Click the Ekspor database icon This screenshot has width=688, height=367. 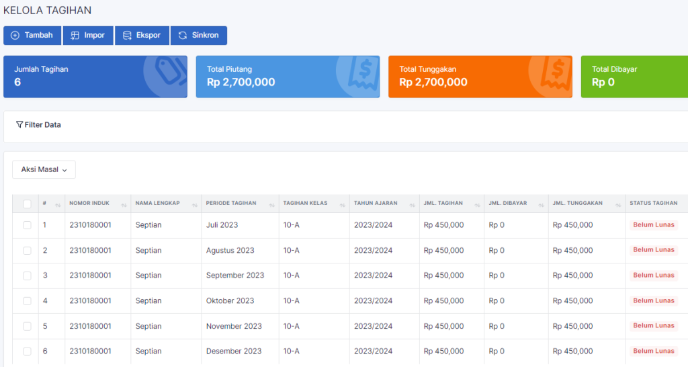127,36
